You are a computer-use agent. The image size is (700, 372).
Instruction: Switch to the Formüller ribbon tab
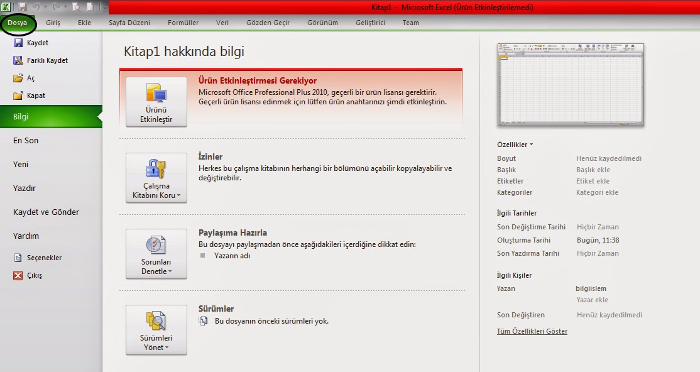(x=183, y=22)
